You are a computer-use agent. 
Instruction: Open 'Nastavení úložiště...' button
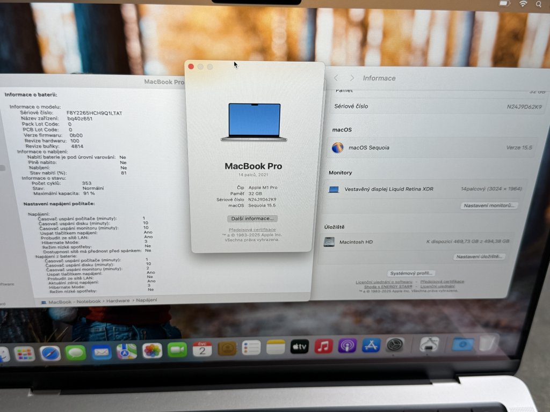coord(479,256)
